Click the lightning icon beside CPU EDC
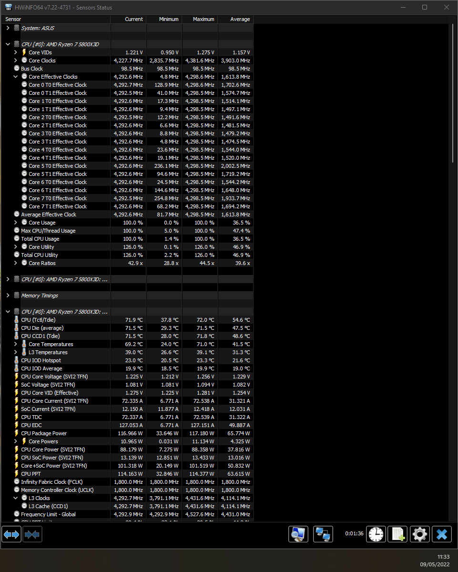Image resolution: width=458 pixels, height=572 pixels. tap(17, 425)
